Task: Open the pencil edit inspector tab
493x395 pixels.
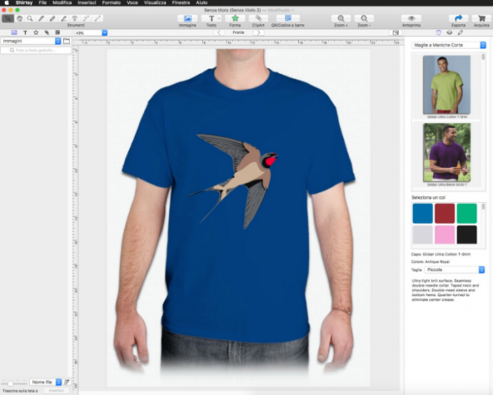Action: pos(460,33)
